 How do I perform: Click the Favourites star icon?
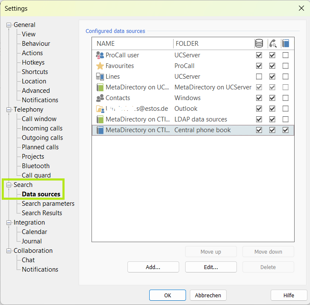100,66
